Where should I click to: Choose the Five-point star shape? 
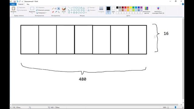click(74, 13)
